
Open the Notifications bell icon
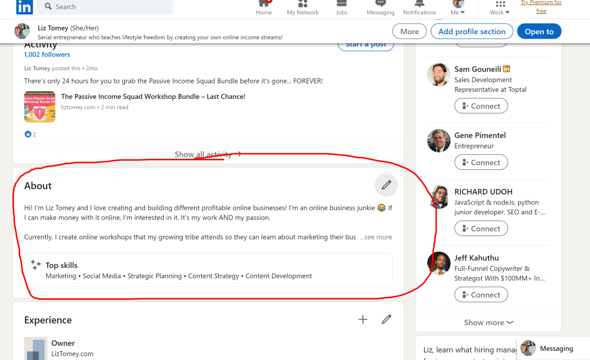(419, 3)
